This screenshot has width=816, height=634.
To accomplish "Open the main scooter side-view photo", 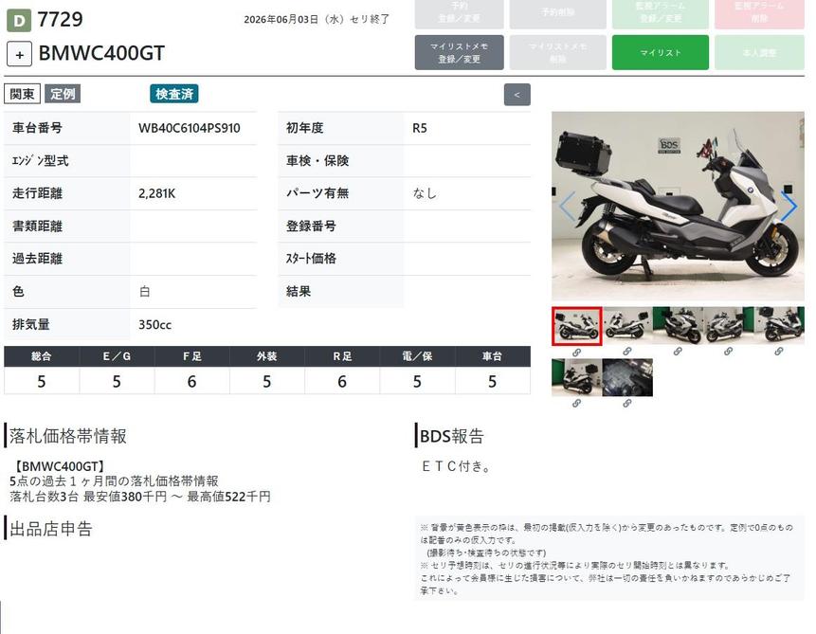I will point(678,207).
